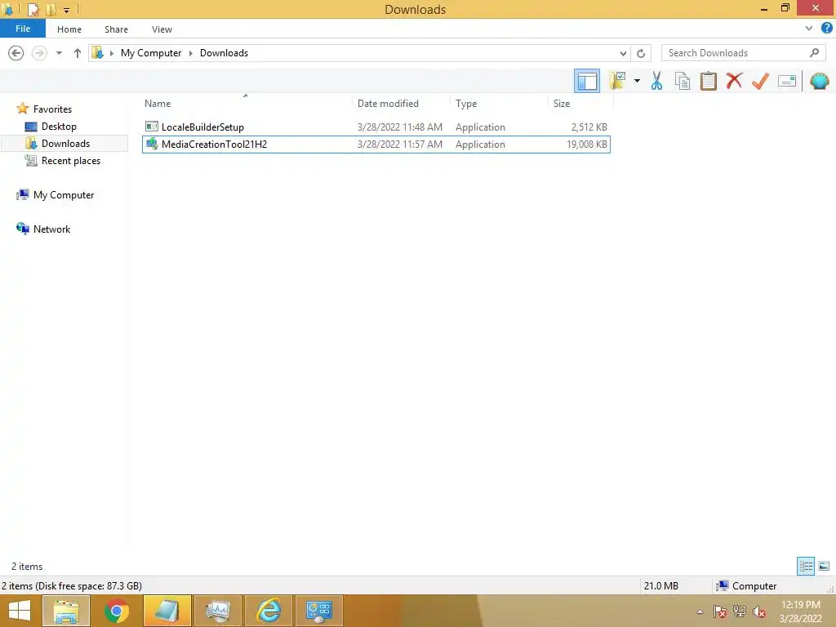The width and height of the screenshot is (836, 627).
Task: Open the View ribbon tab
Action: point(162,29)
